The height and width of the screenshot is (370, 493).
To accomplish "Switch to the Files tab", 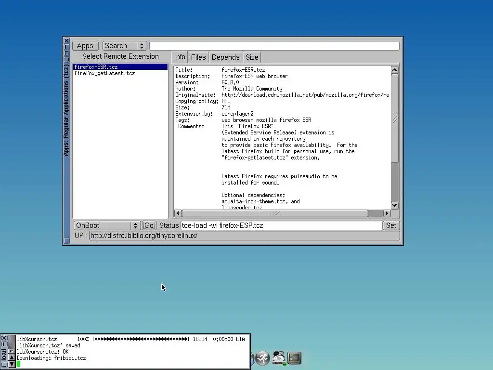I will (198, 57).
